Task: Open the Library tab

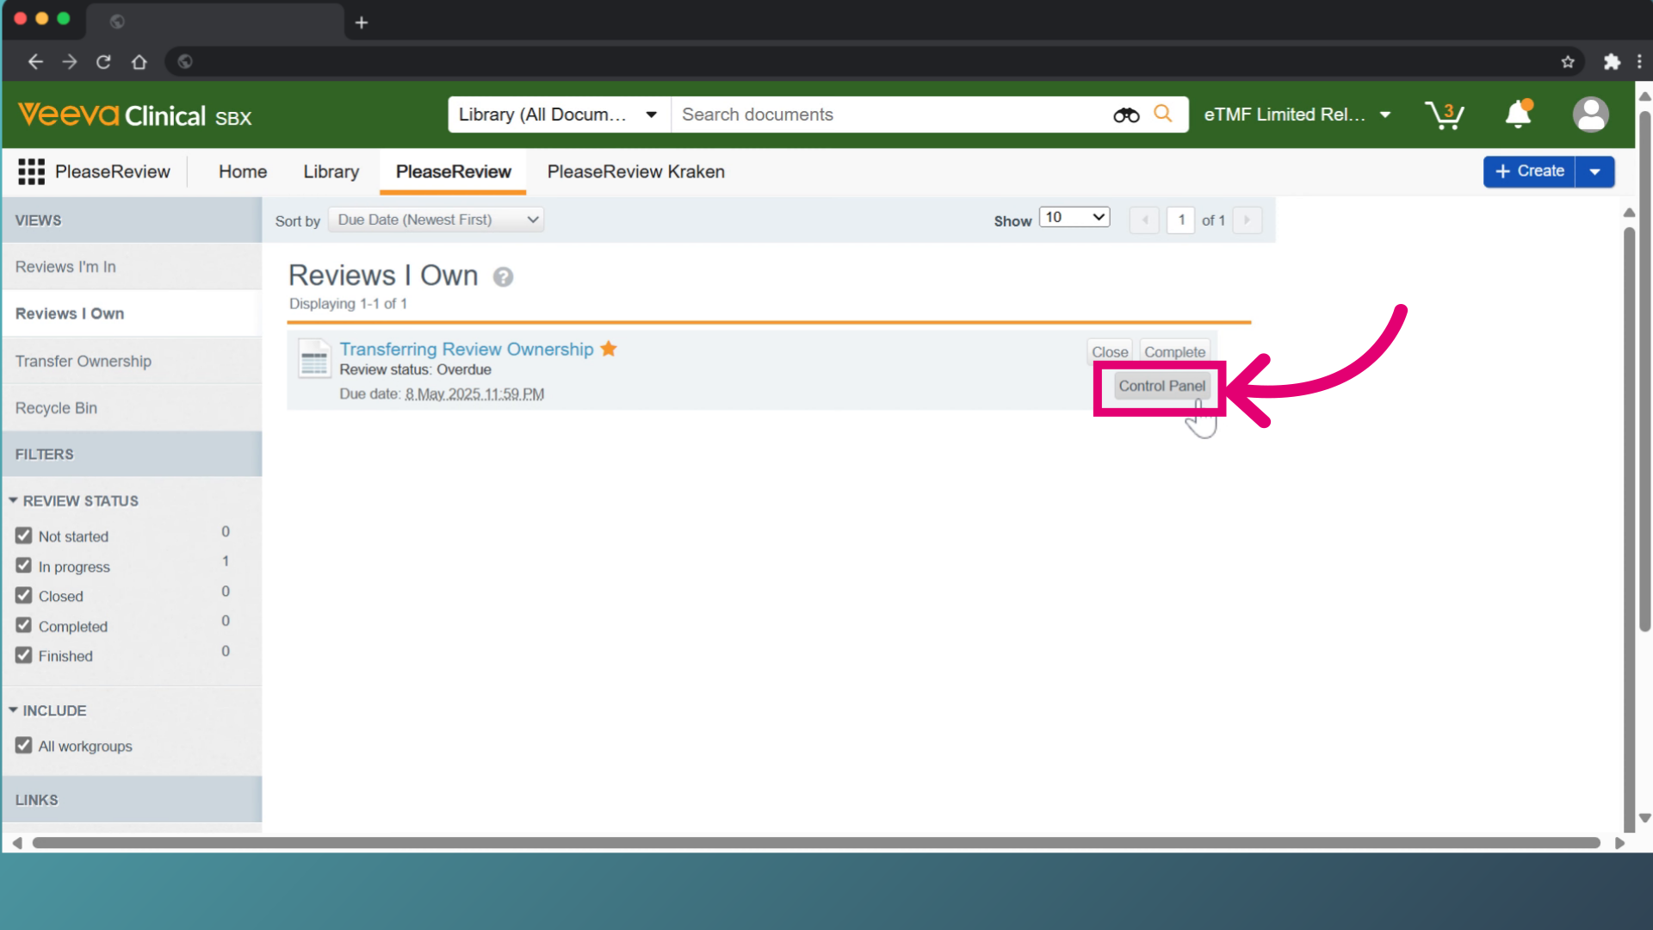Action: tap(331, 171)
